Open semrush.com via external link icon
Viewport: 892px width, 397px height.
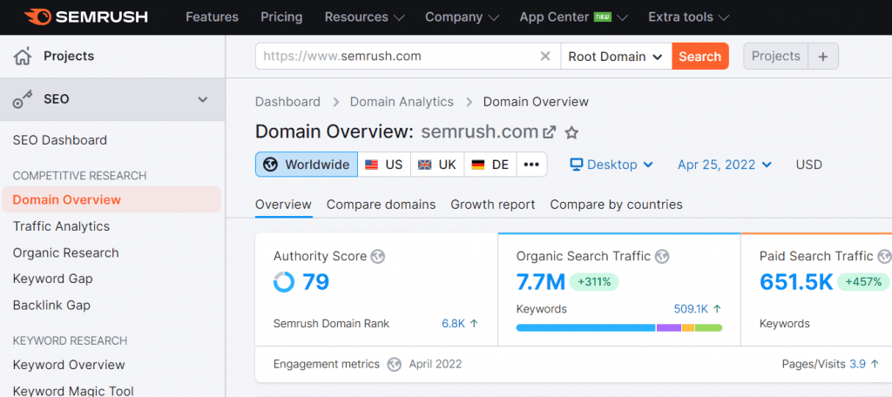pos(550,132)
